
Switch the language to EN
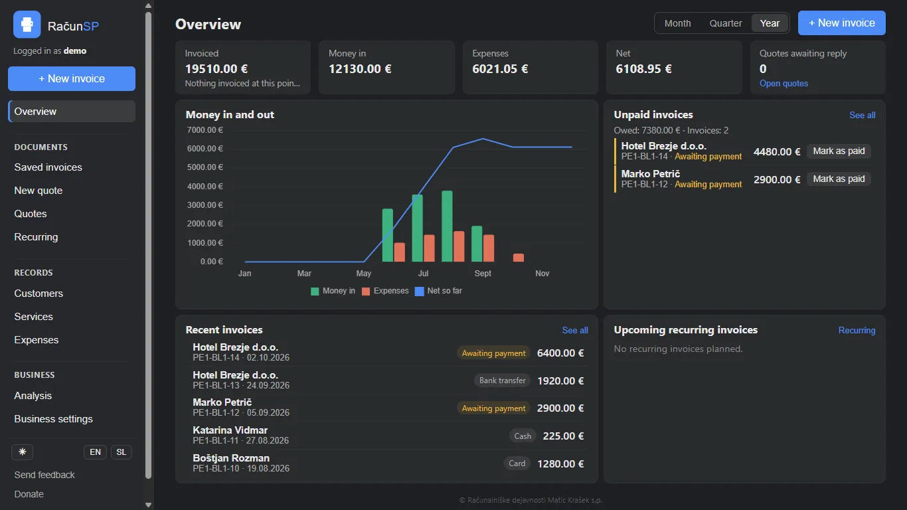pyautogui.click(x=96, y=452)
